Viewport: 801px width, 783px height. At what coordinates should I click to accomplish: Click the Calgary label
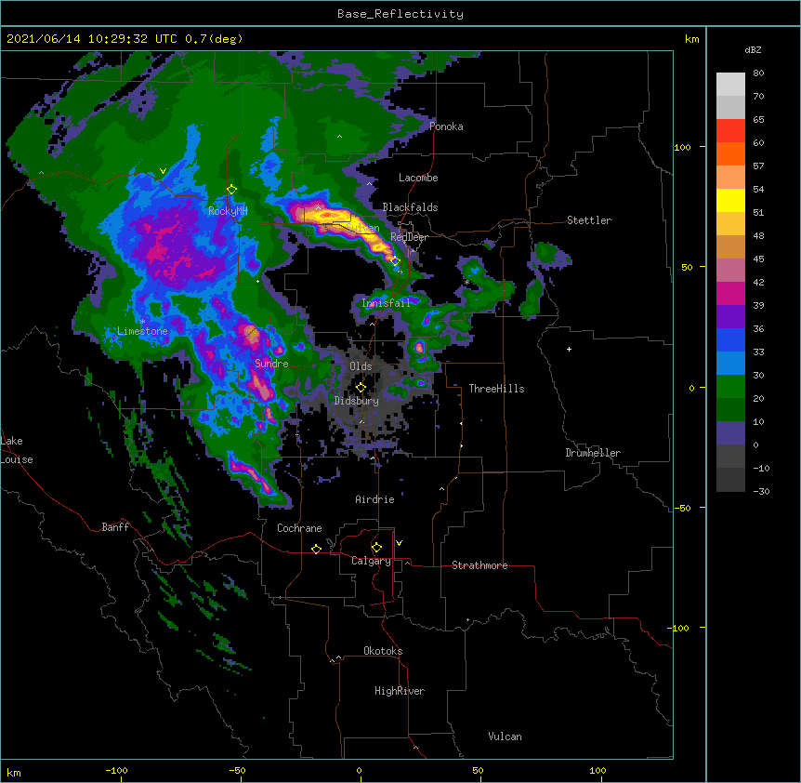tap(372, 561)
